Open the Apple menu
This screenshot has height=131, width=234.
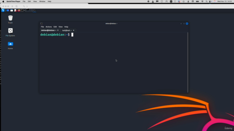(3, 1)
